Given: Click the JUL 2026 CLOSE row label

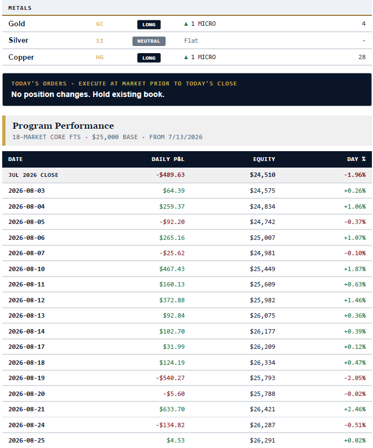Looking at the screenshot, I should point(33,175).
